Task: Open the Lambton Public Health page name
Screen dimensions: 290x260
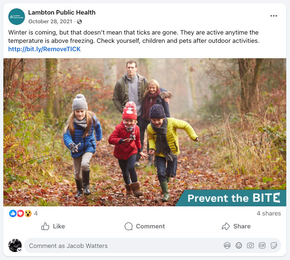Action: [62, 12]
